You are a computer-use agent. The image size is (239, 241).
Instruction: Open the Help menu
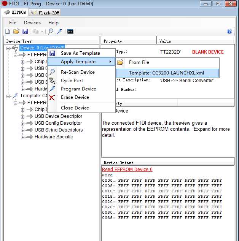click(53, 23)
